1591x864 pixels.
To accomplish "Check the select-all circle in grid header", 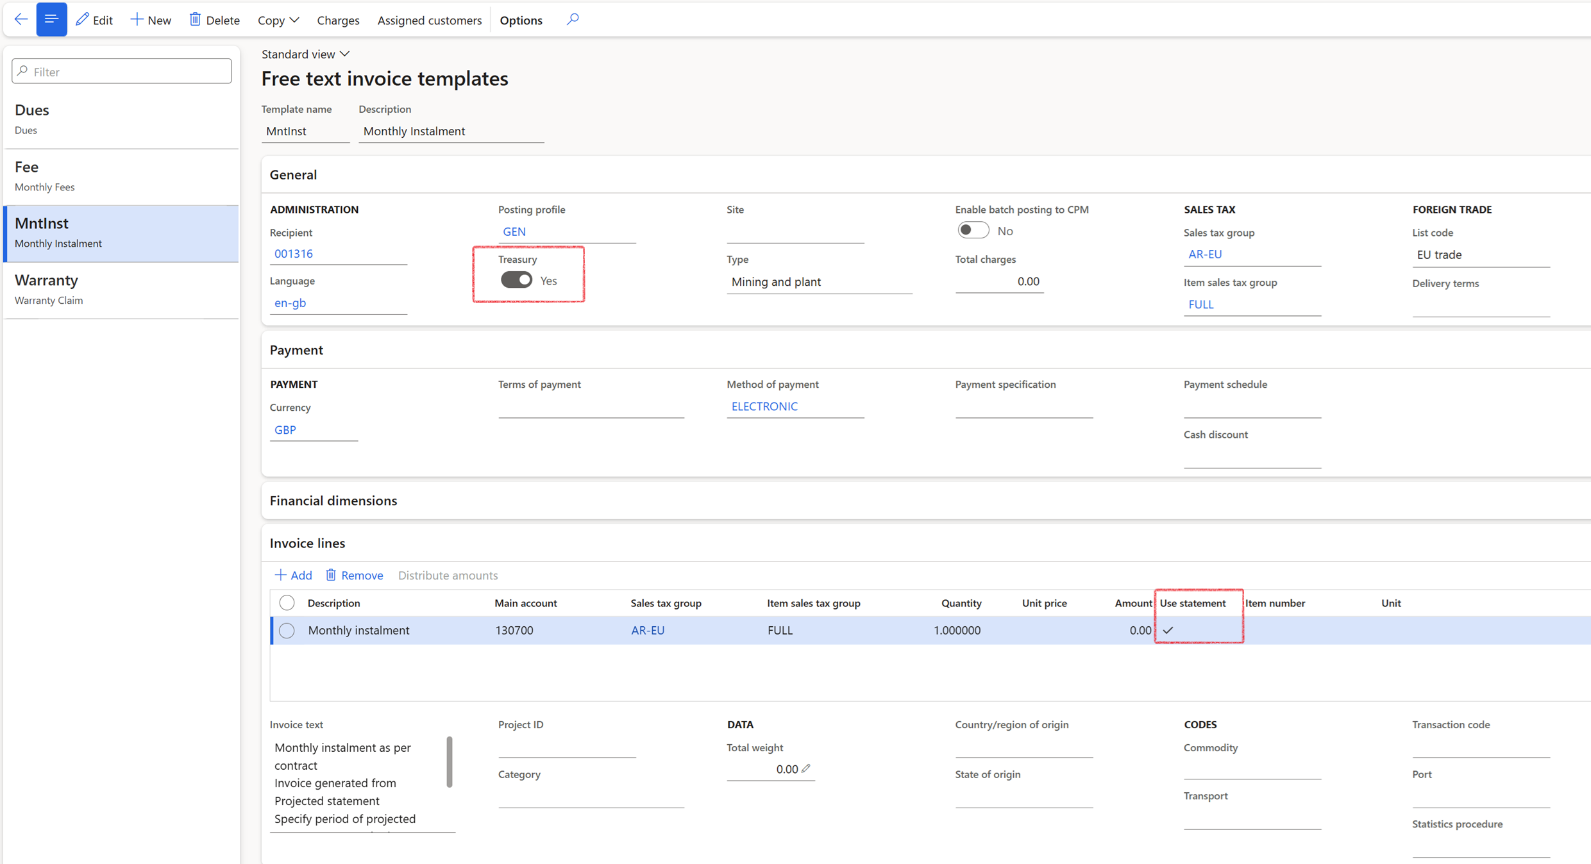I will tap(287, 602).
